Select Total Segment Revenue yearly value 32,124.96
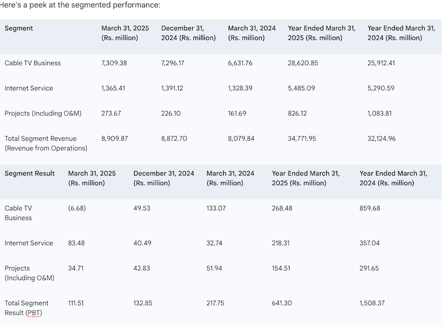Image resolution: width=443 pixels, height=325 pixels. pyautogui.click(x=382, y=138)
